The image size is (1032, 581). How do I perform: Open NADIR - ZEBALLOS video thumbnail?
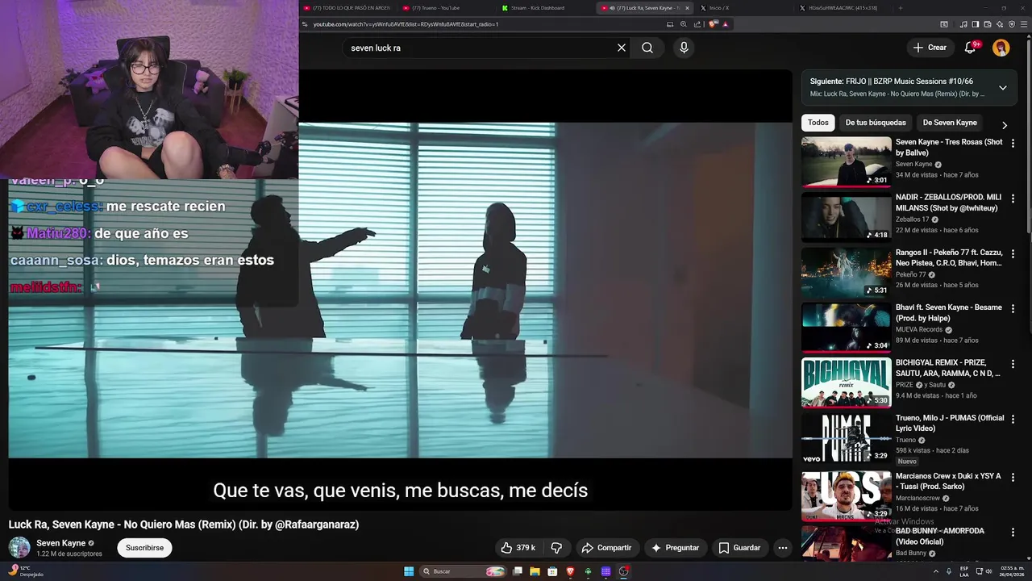tap(846, 217)
